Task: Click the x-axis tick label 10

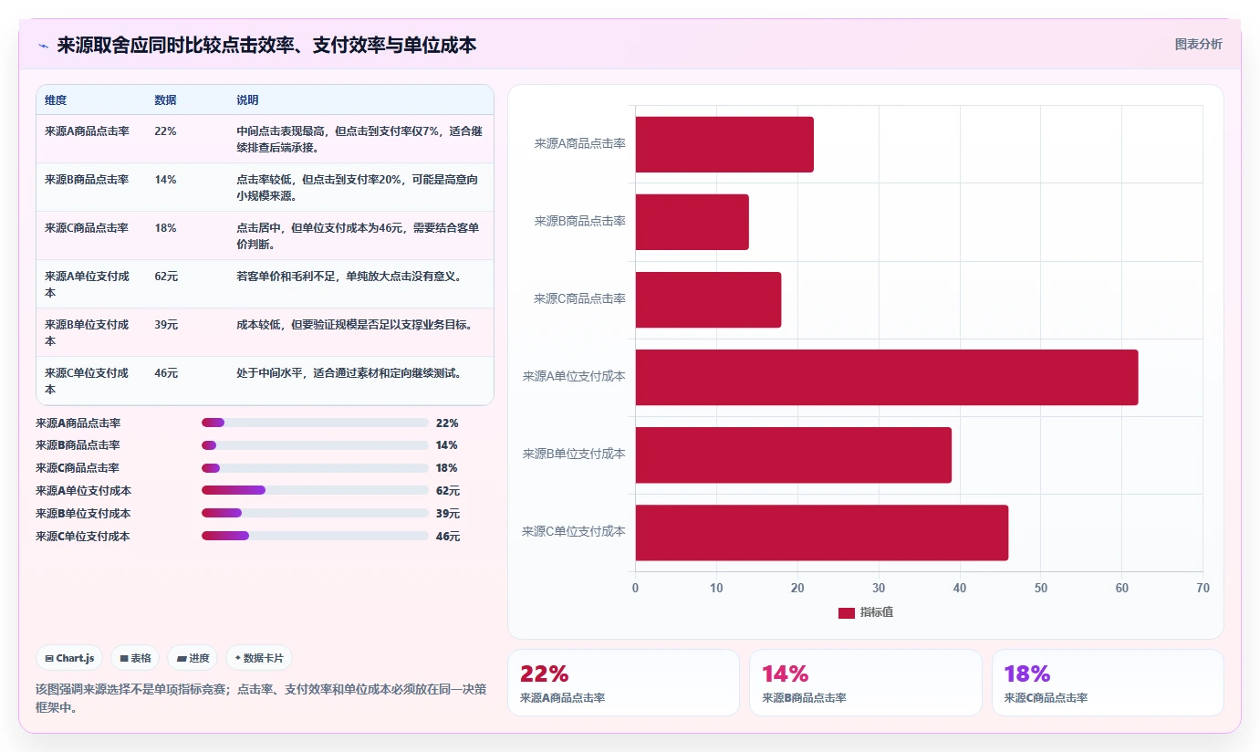Action: [717, 588]
